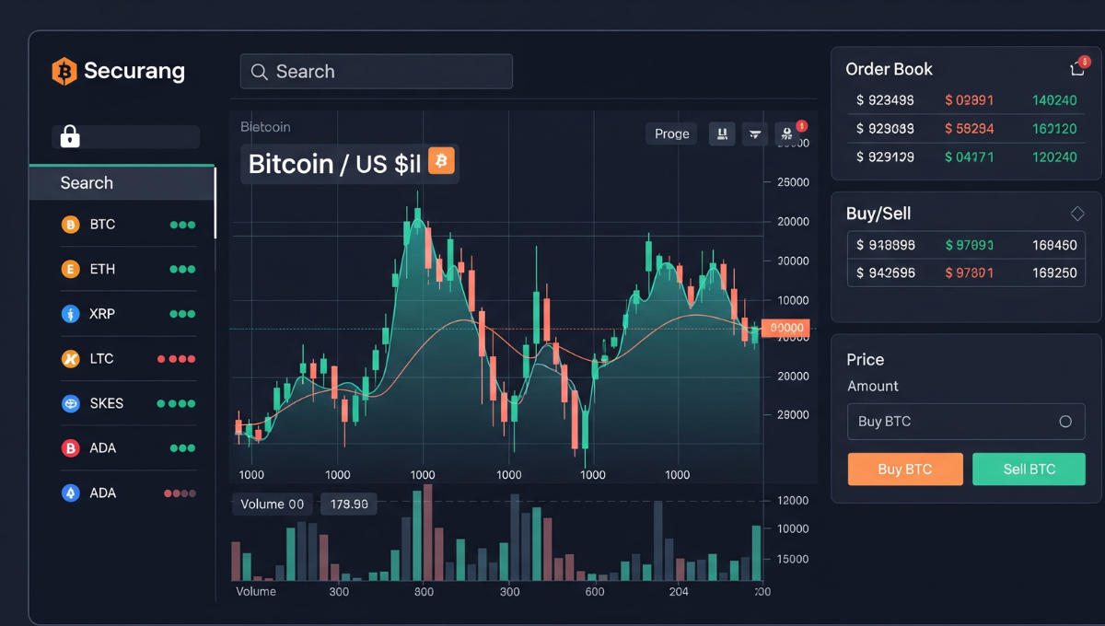Viewport: 1105px width, 626px height.
Task: Toggle the bar chart type button
Action: coord(722,134)
